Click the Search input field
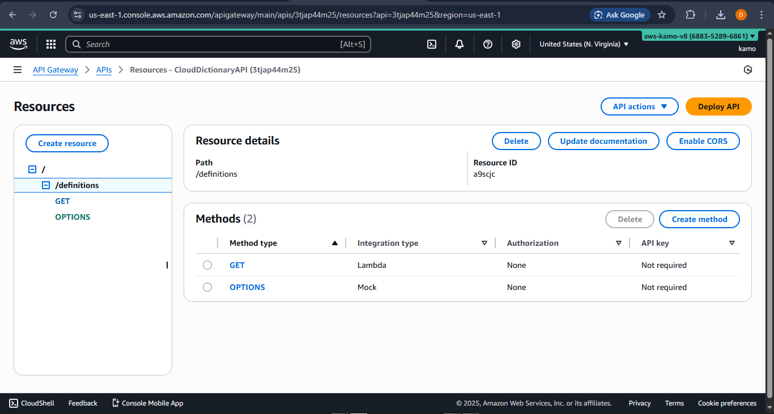 click(x=218, y=44)
